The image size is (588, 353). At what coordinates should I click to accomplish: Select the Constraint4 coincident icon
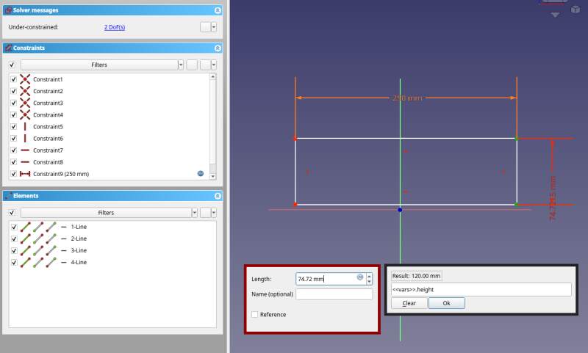pyautogui.click(x=25, y=114)
